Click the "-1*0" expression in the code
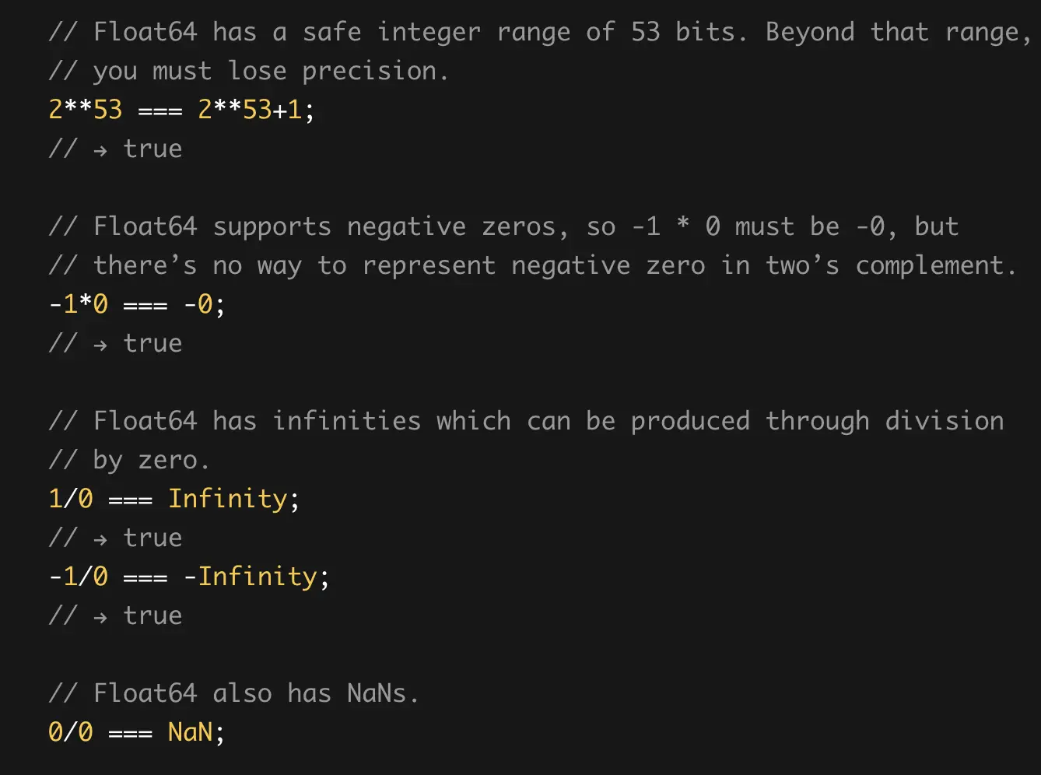 79,304
